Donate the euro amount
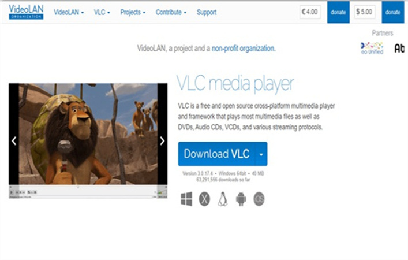The width and height of the screenshot is (408, 260). pos(338,12)
